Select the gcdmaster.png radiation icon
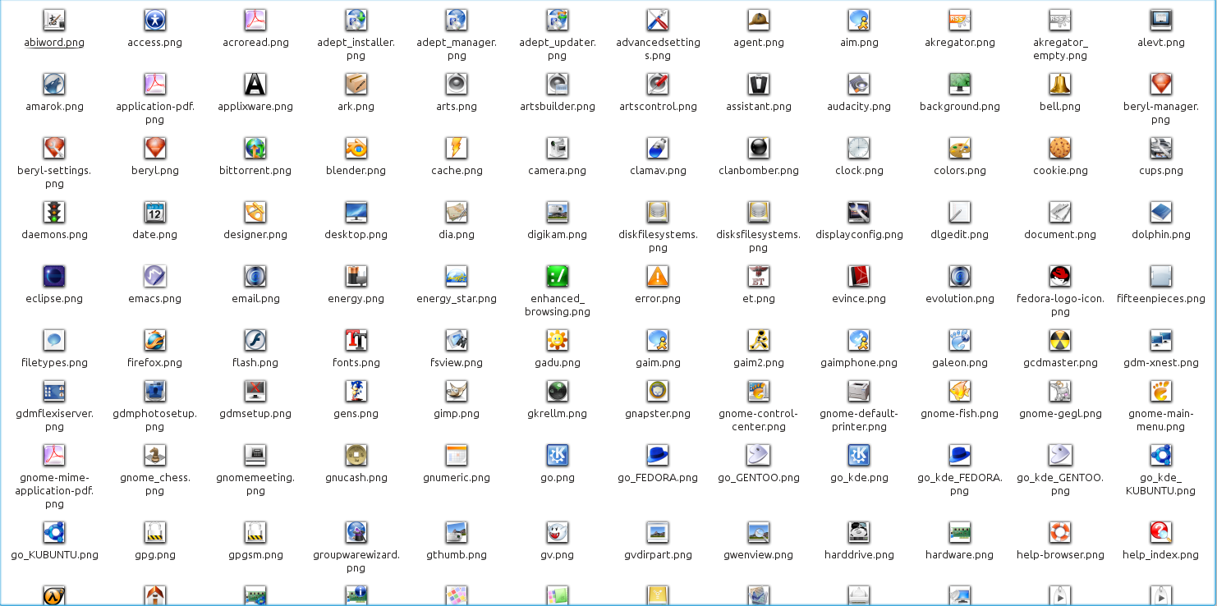 coord(1060,340)
